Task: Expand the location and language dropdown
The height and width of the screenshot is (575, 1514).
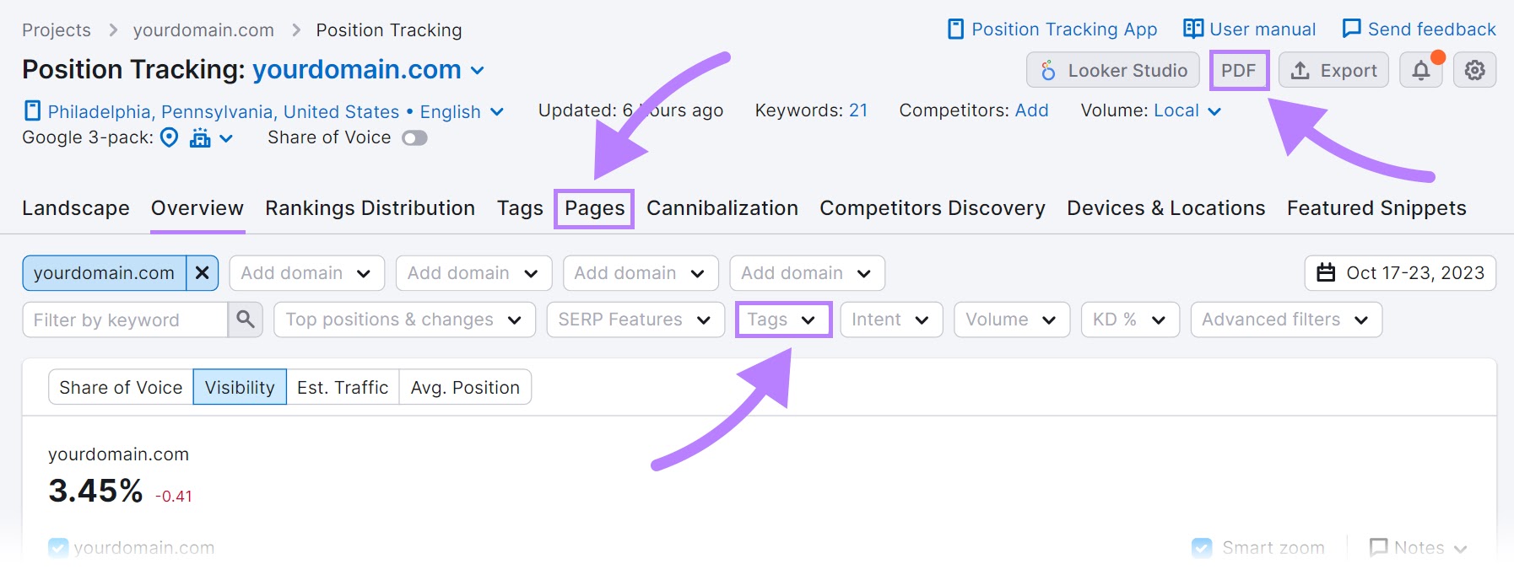Action: pyautogui.click(x=497, y=112)
